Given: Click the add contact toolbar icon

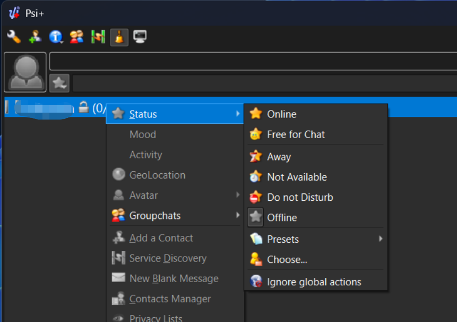Looking at the screenshot, I should (35, 37).
